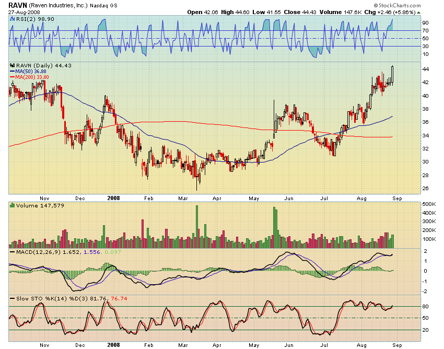This screenshot has height=349, width=444.
Task: Click the 'Chg +2.46 (+5.86%)' value
Action: [x=390, y=12]
